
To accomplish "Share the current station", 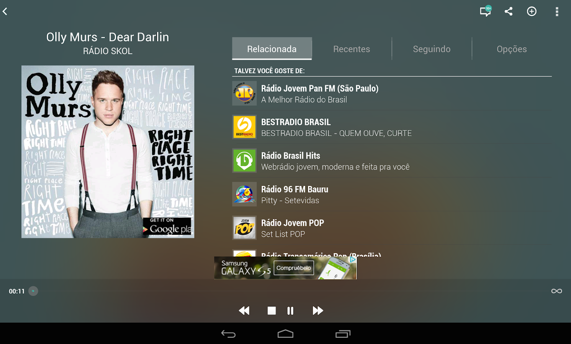I will pyautogui.click(x=509, y=11).
